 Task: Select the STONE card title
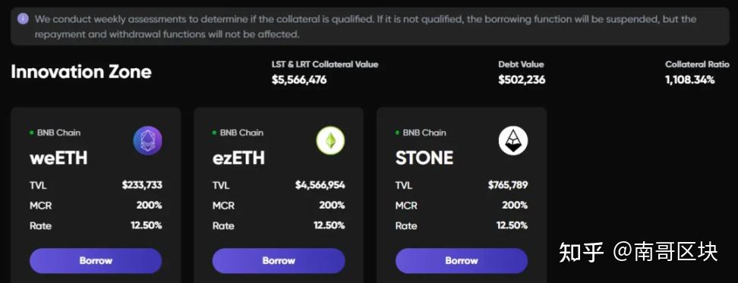click(424, 158)
